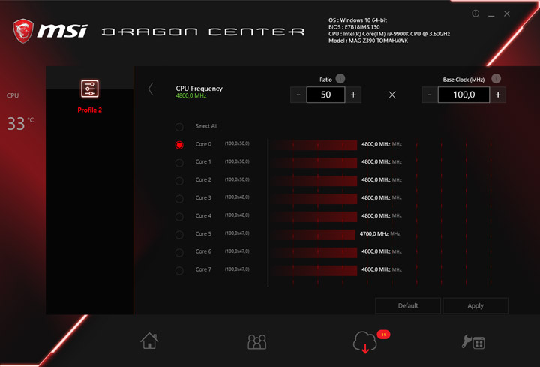Go back using the left chevron arrow
This screenshot has height=367, width=540.
(x=151, y=89)
